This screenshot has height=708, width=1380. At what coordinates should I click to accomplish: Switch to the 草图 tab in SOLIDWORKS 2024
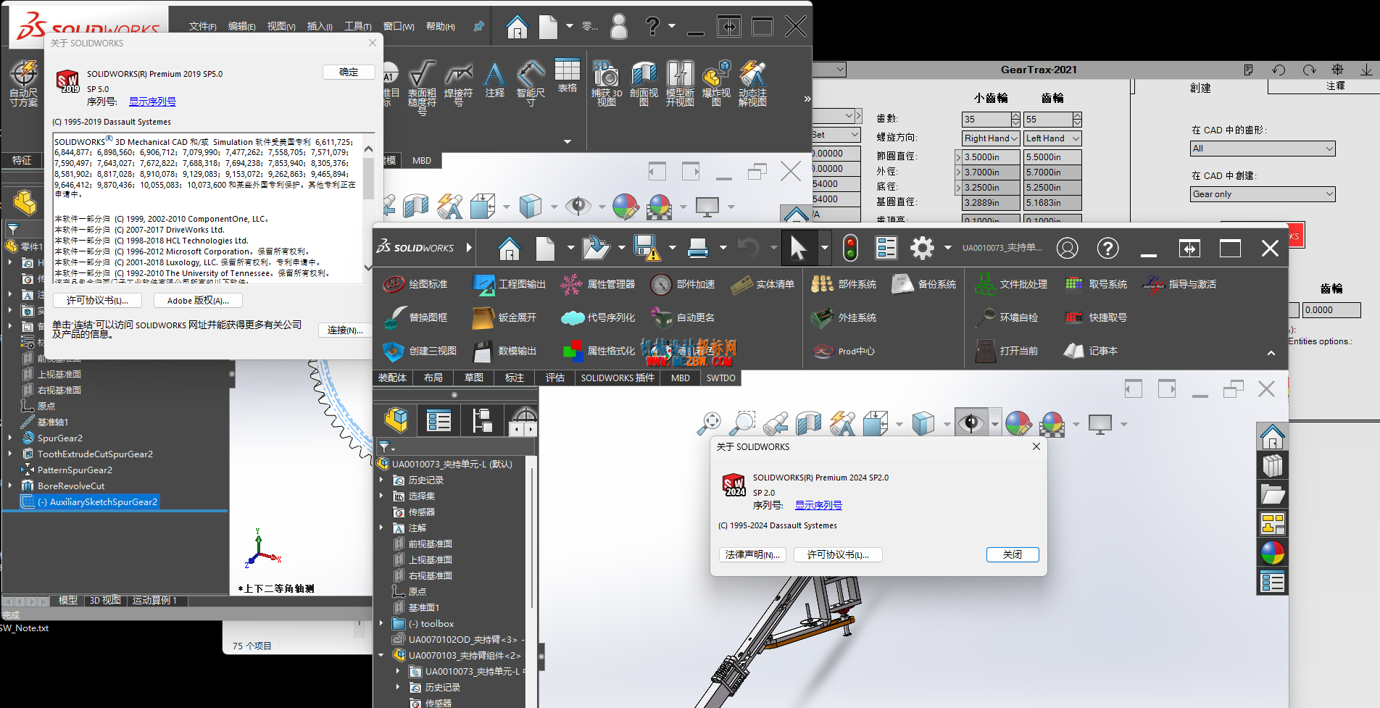(x=474, y=378)
